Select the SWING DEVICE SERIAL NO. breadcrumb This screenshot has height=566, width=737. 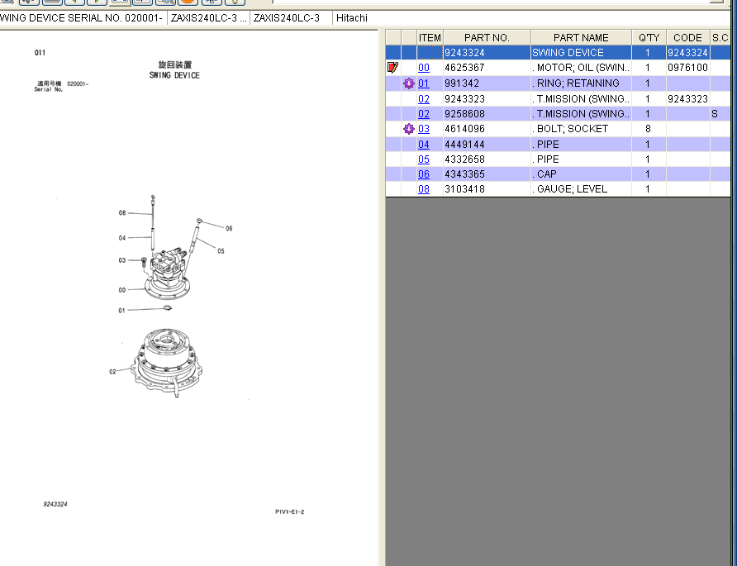pyautogui.click(x=81, y=18)
